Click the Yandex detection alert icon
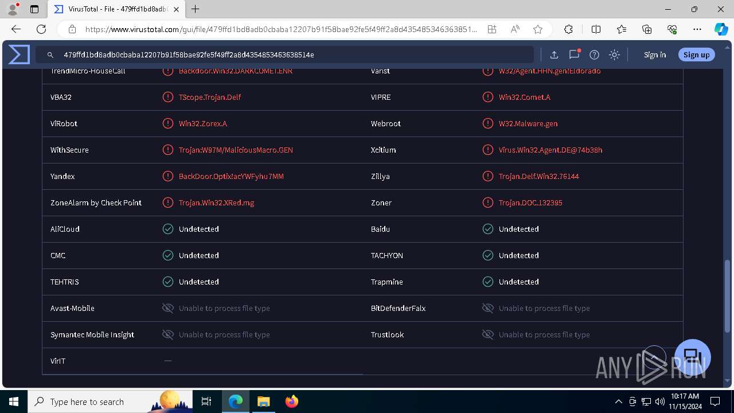The width and height of the screenshot is (734, 413). point(168,176)
